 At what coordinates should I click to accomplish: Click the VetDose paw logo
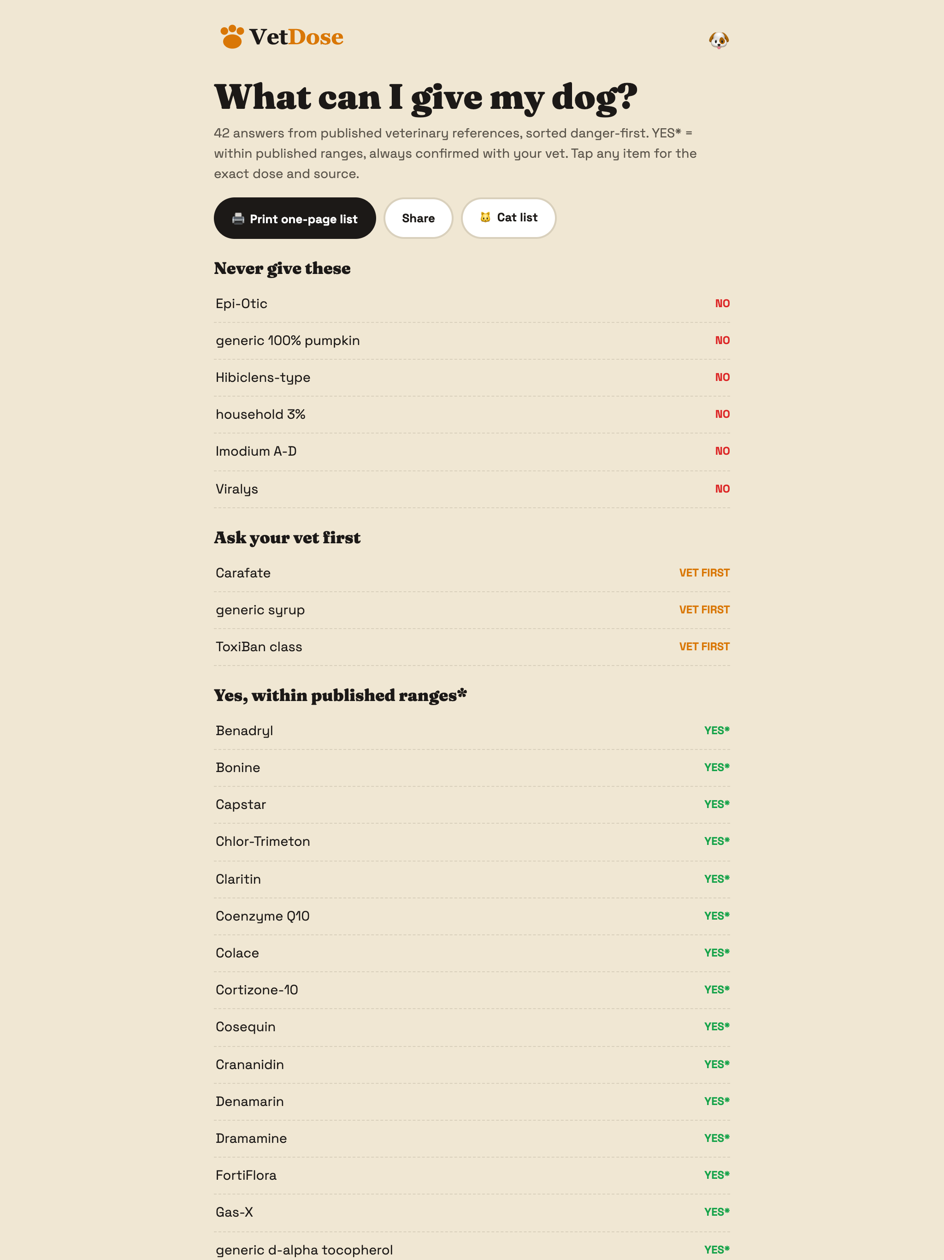282,37
